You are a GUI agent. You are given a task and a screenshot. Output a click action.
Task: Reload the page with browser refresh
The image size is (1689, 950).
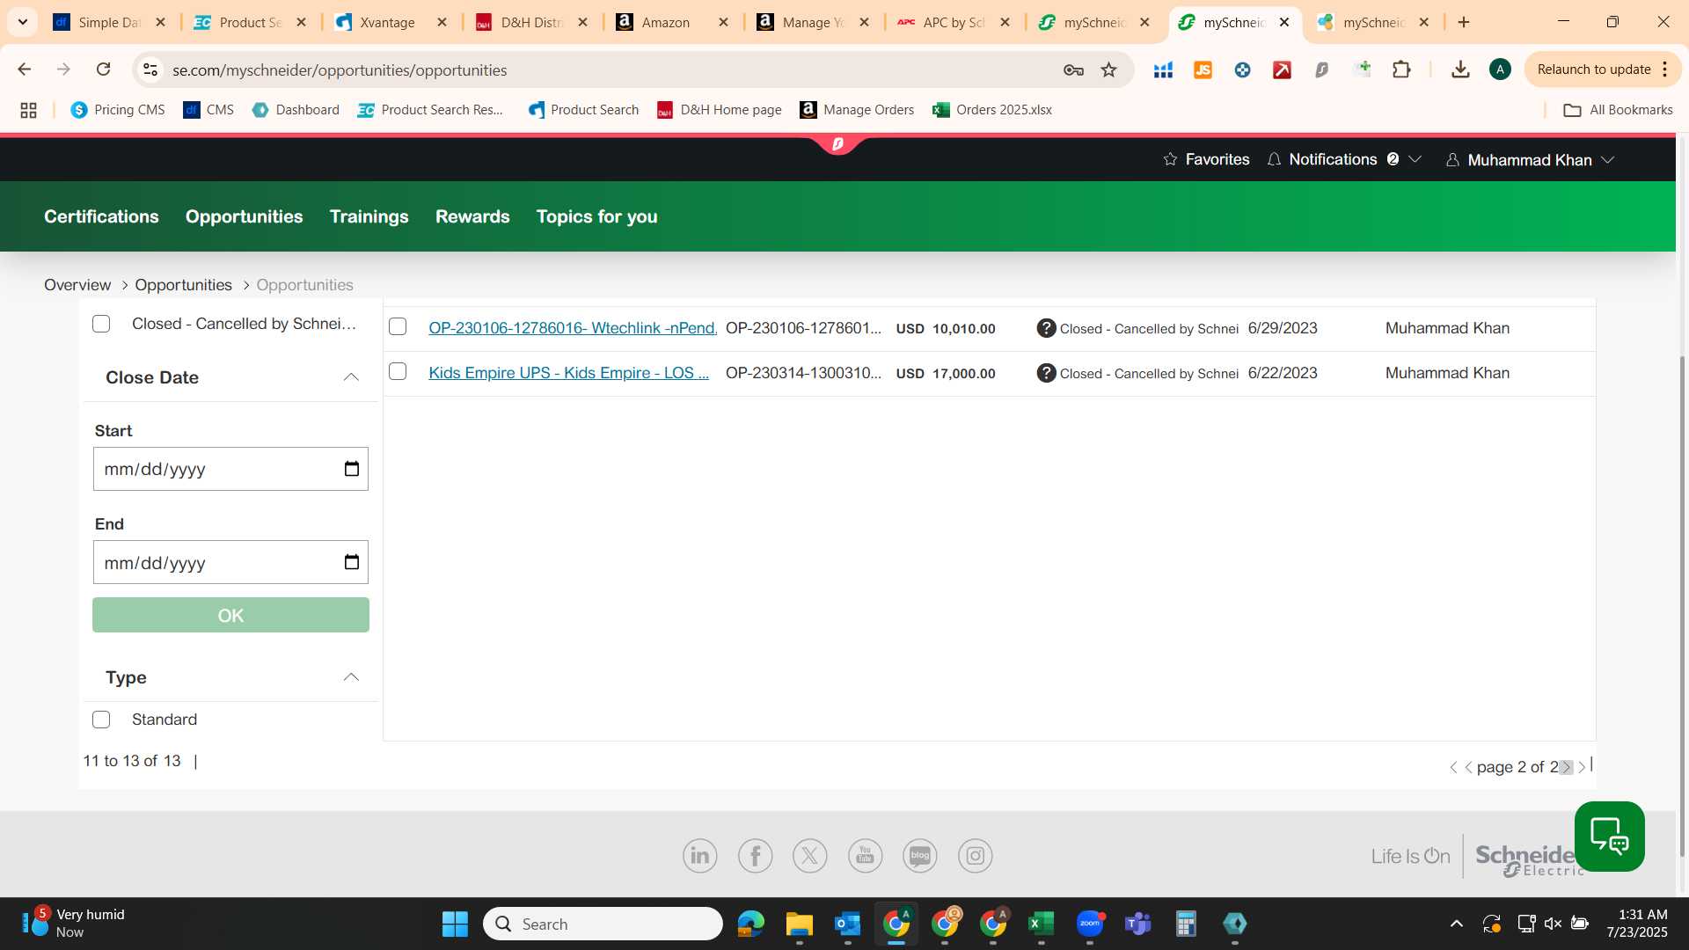click(x=104, y=69)
